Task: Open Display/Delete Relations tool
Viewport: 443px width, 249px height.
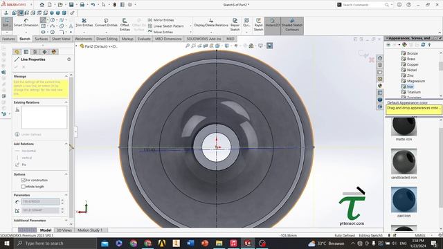Action: coord(211,23)
